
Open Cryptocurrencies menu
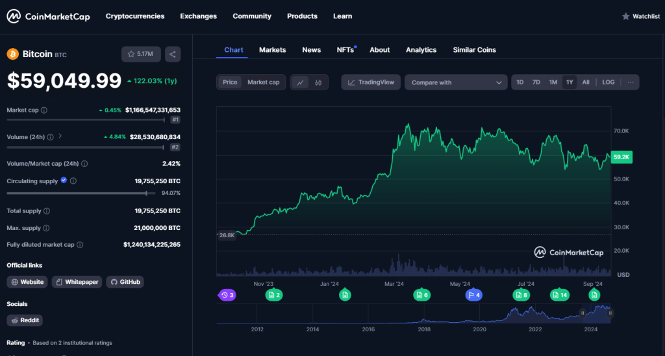point(135,16)
